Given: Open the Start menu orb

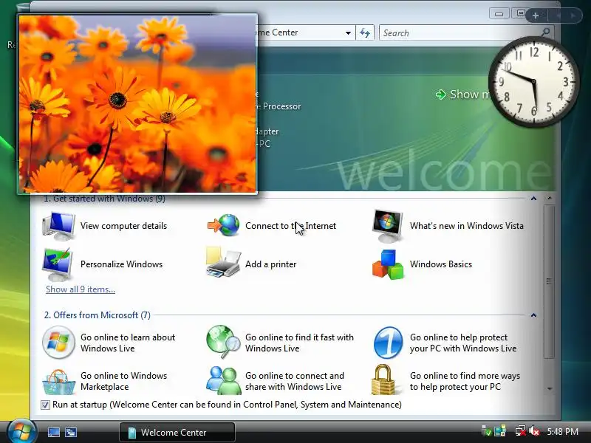Looking at the screenshot, I should pos(21,431).
